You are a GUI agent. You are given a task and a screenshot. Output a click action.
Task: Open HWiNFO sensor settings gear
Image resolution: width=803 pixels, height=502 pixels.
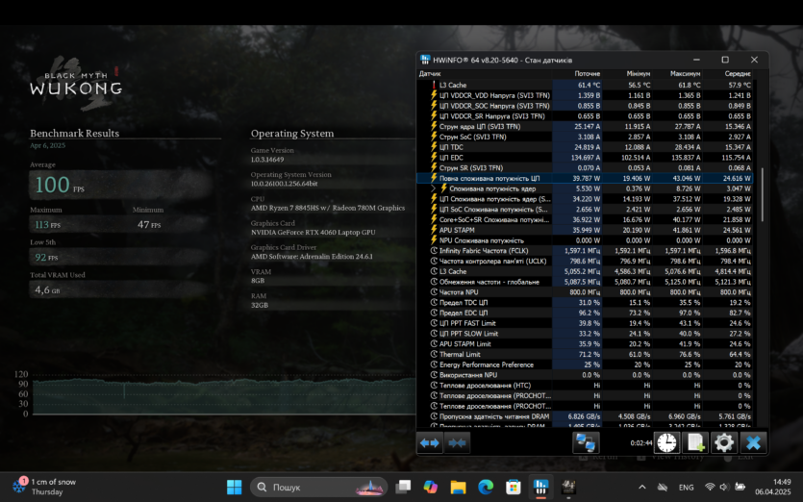723,442
